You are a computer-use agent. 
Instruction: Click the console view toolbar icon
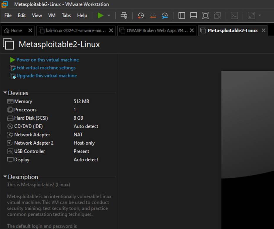(234, 16)
